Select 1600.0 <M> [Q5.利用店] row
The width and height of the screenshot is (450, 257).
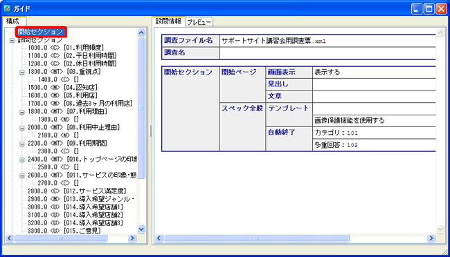[62, 95]
